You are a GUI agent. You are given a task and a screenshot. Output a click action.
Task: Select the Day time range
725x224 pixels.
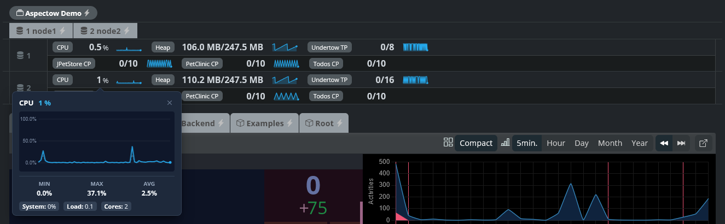582,143
